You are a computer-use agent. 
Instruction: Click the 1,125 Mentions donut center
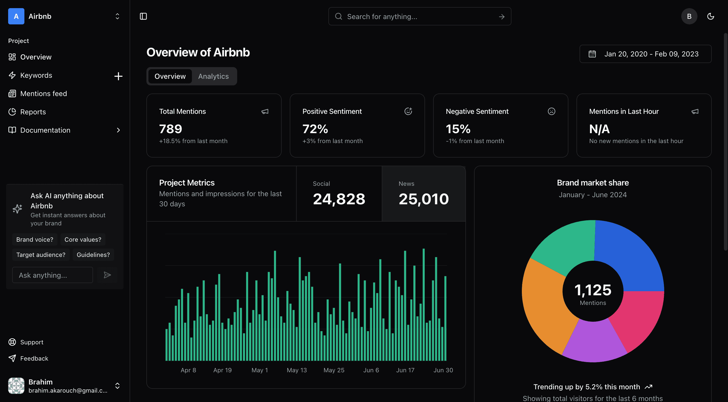[593, 291]
